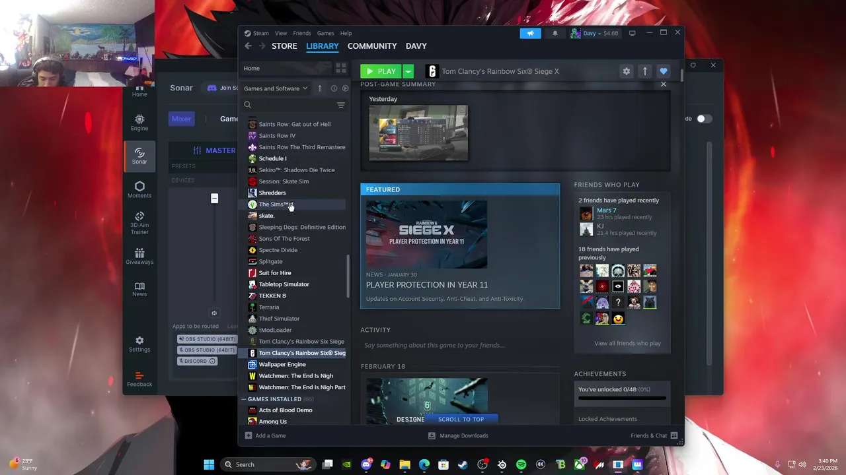Click the achievements progress bar
This screenshot has width=846, height=475.
pos(622,398)
